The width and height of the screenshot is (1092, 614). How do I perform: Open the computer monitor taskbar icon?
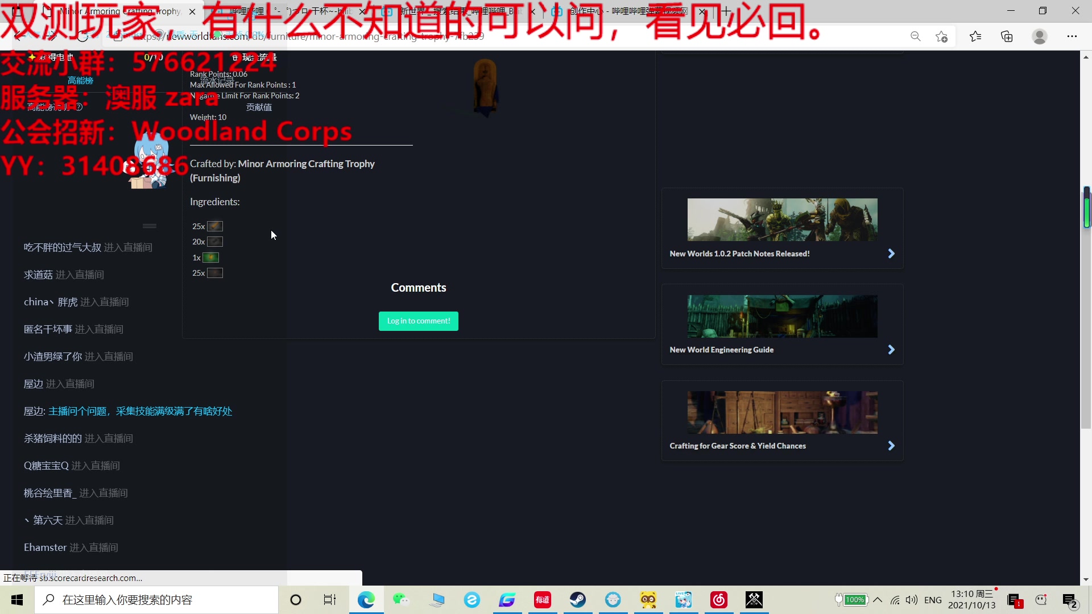[437, 600]
